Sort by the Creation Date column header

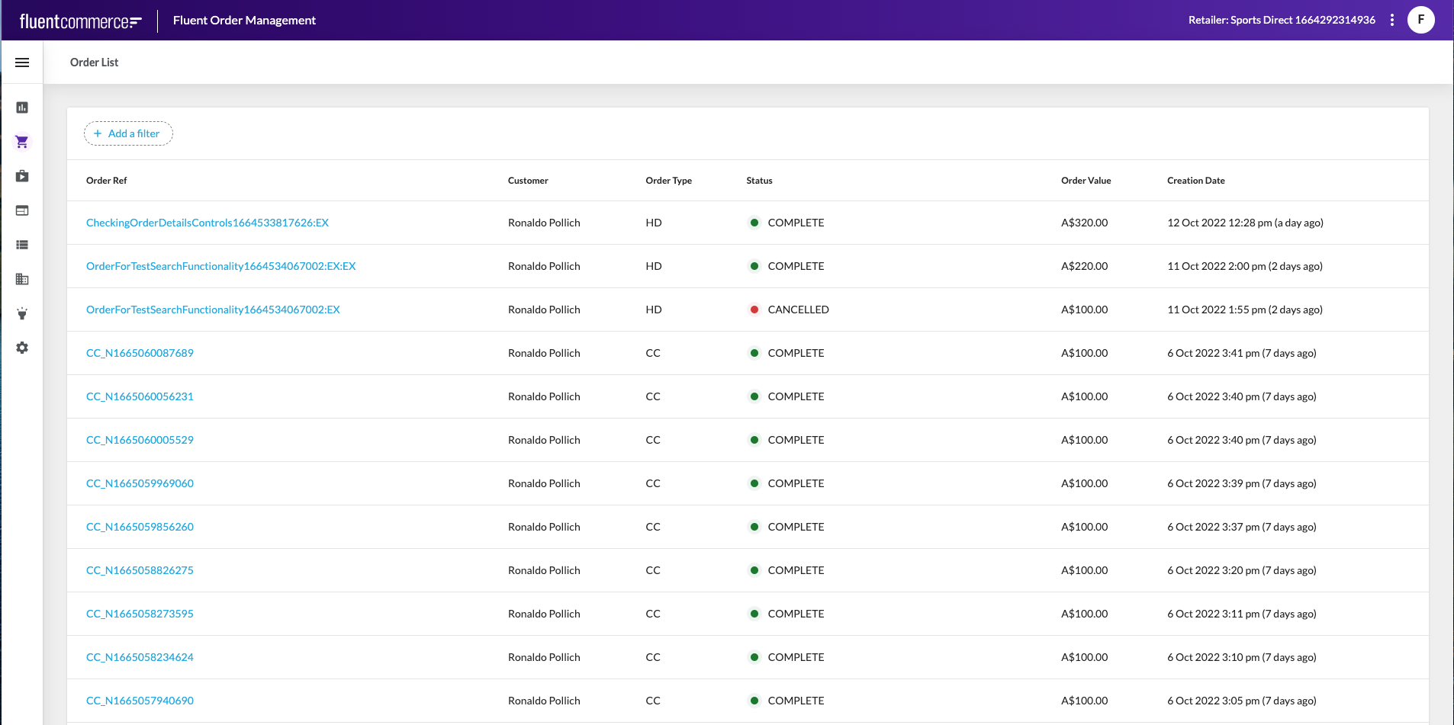1195,181
